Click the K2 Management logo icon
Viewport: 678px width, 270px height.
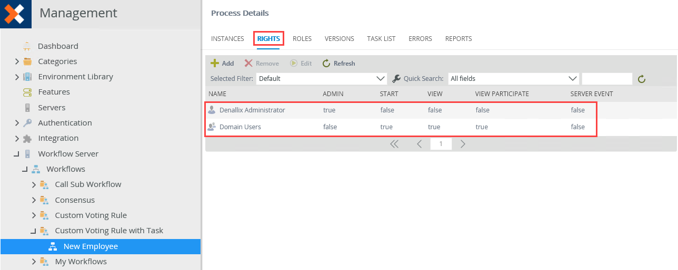pos(16,14)
